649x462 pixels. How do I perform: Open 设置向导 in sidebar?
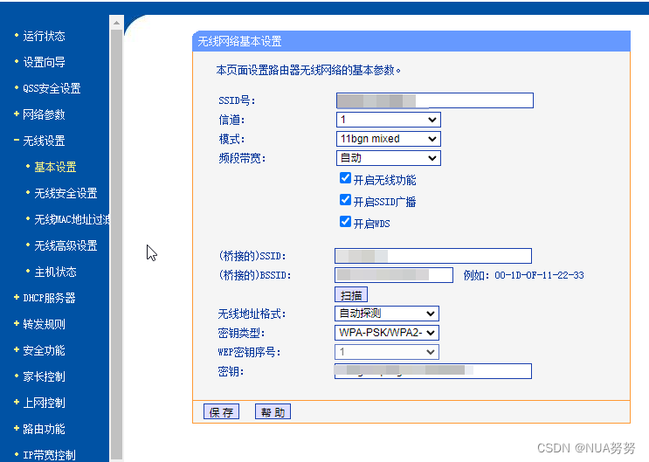[x=44, y=62]
